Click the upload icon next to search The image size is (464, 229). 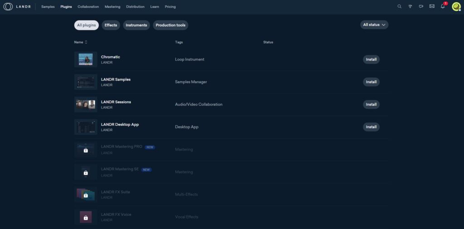[x=410, y=6]
